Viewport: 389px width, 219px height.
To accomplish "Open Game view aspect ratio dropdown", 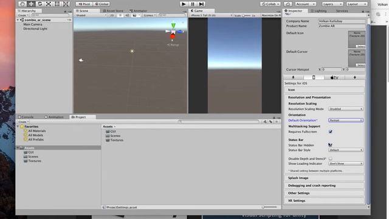I will pos(211,15).
